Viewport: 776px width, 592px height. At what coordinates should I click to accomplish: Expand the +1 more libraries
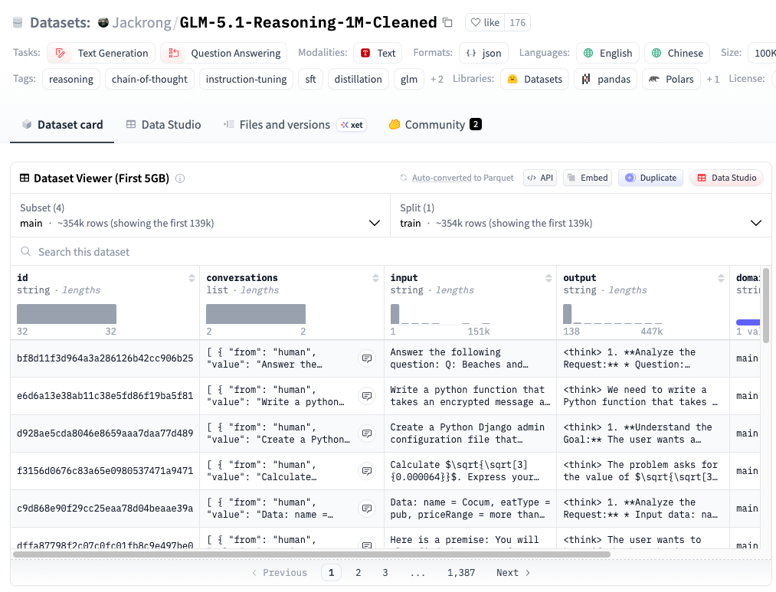point(712,79)
